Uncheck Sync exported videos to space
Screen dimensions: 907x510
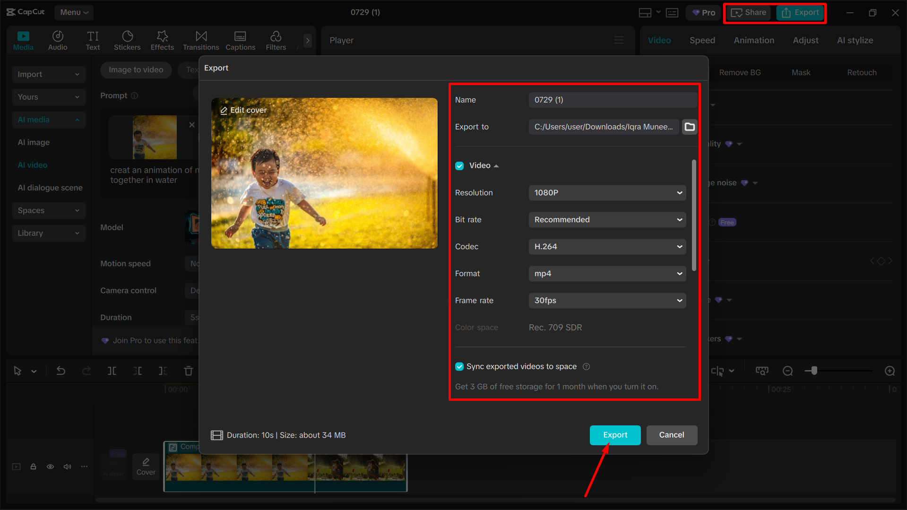click(459, 366)
